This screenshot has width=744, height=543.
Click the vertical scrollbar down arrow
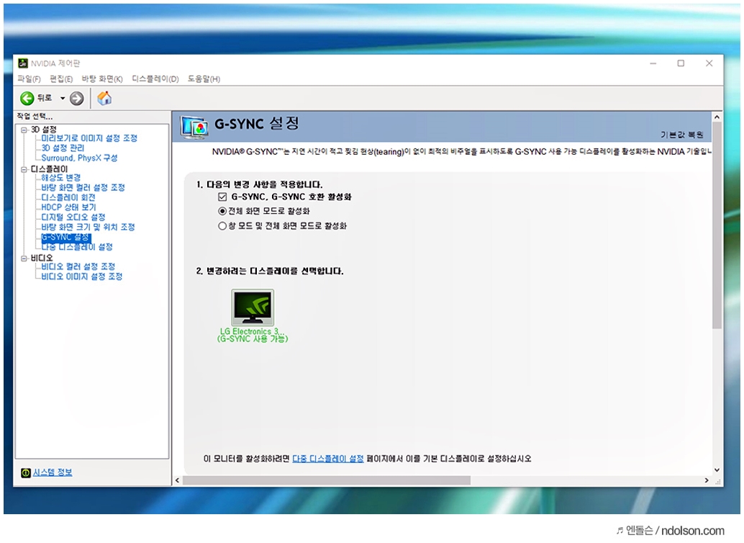point(717,470)
